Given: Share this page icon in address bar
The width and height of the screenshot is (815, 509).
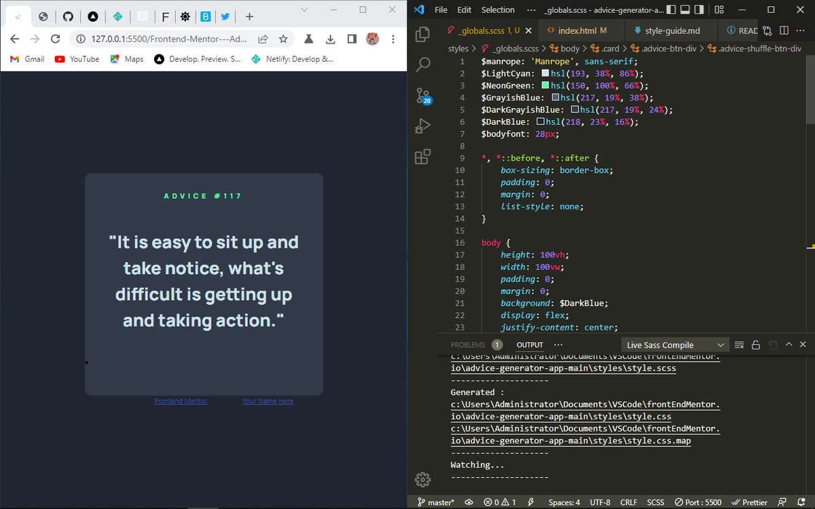Looking at the screenshot, I should point(263,39).
